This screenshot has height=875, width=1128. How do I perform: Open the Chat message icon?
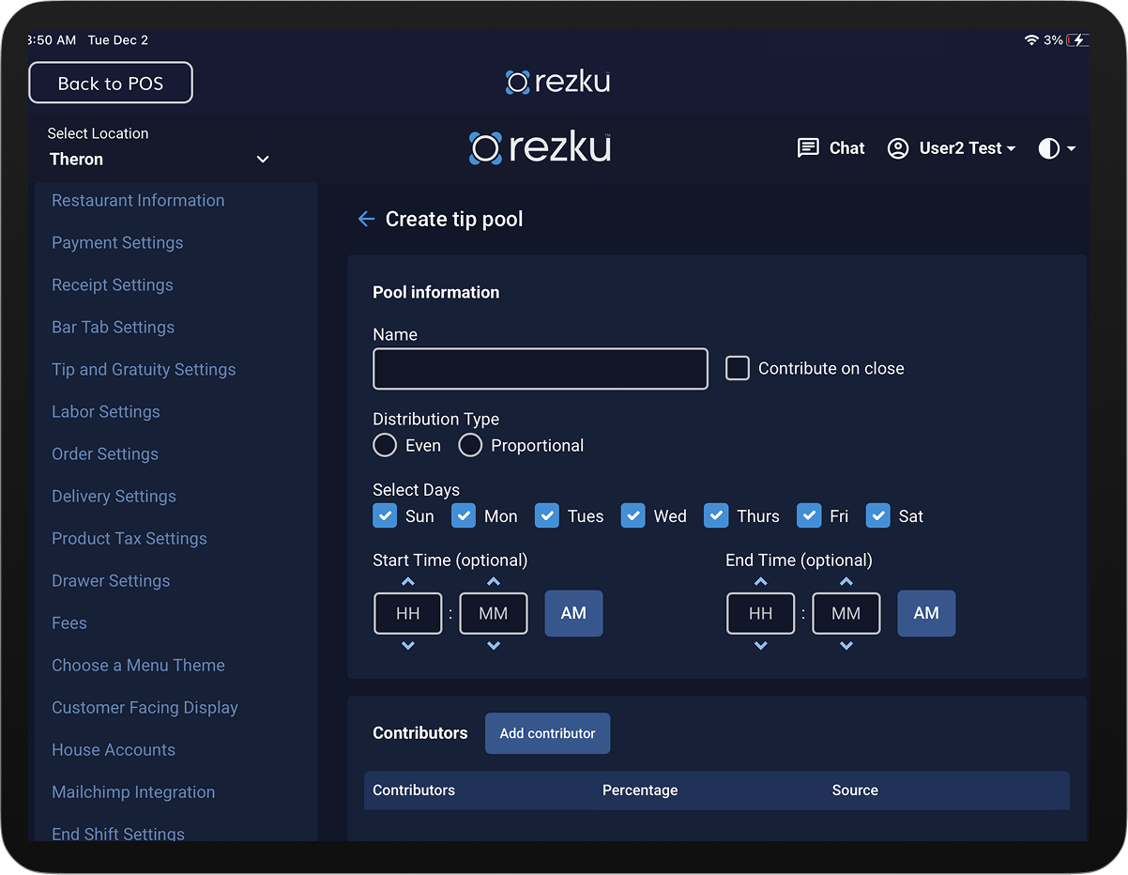pyautogui.click(x=808, y=148)
